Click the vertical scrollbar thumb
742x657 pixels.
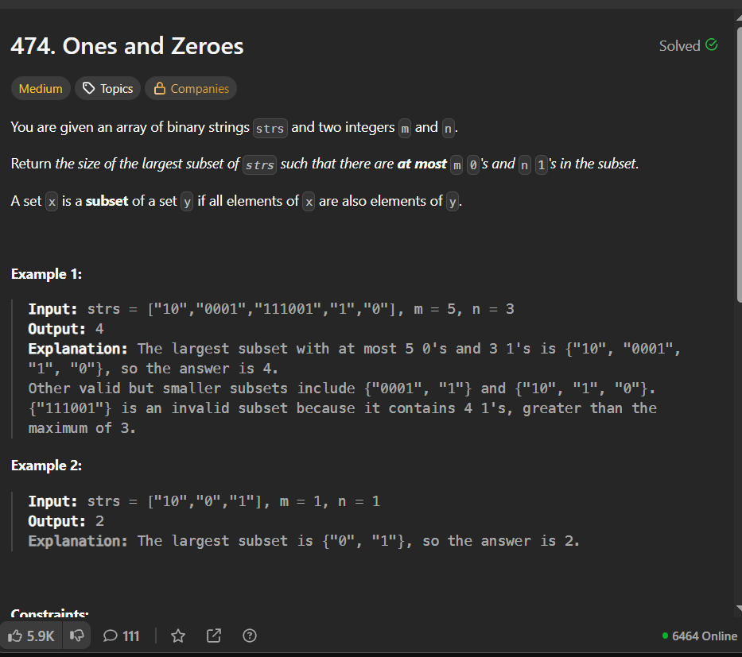[740, 164]
